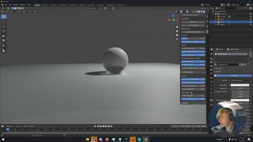253x142 pixels.
Task: Switch to solid viewport shading
Action: (199, 11)
